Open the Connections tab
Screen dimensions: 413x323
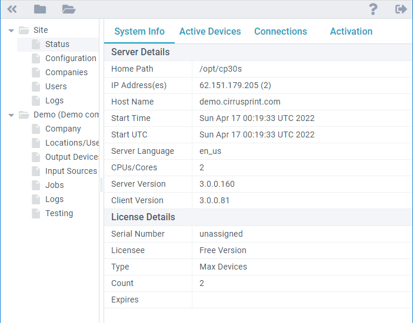[x=281, y=32]
